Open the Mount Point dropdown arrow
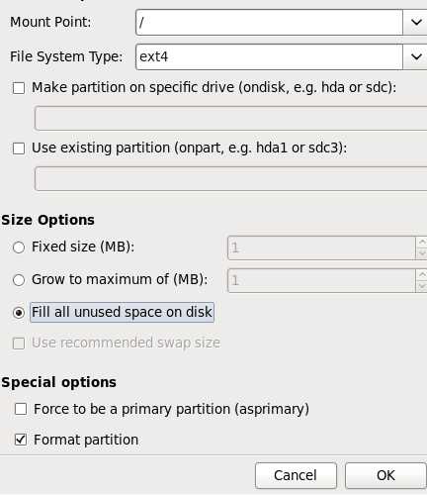 [x=415, y=22]
